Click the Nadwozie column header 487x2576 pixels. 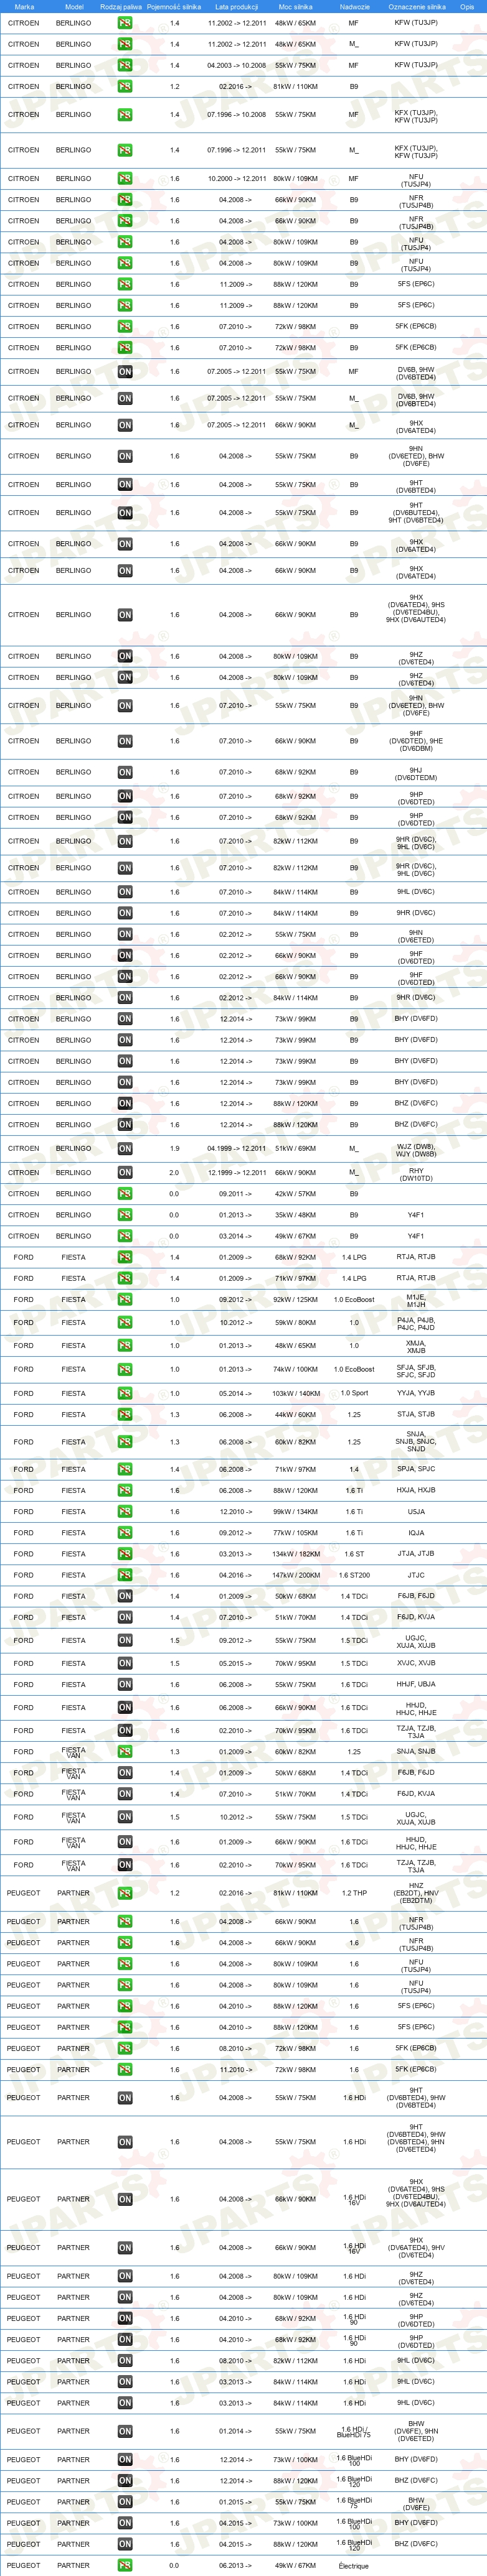point(354,6)
